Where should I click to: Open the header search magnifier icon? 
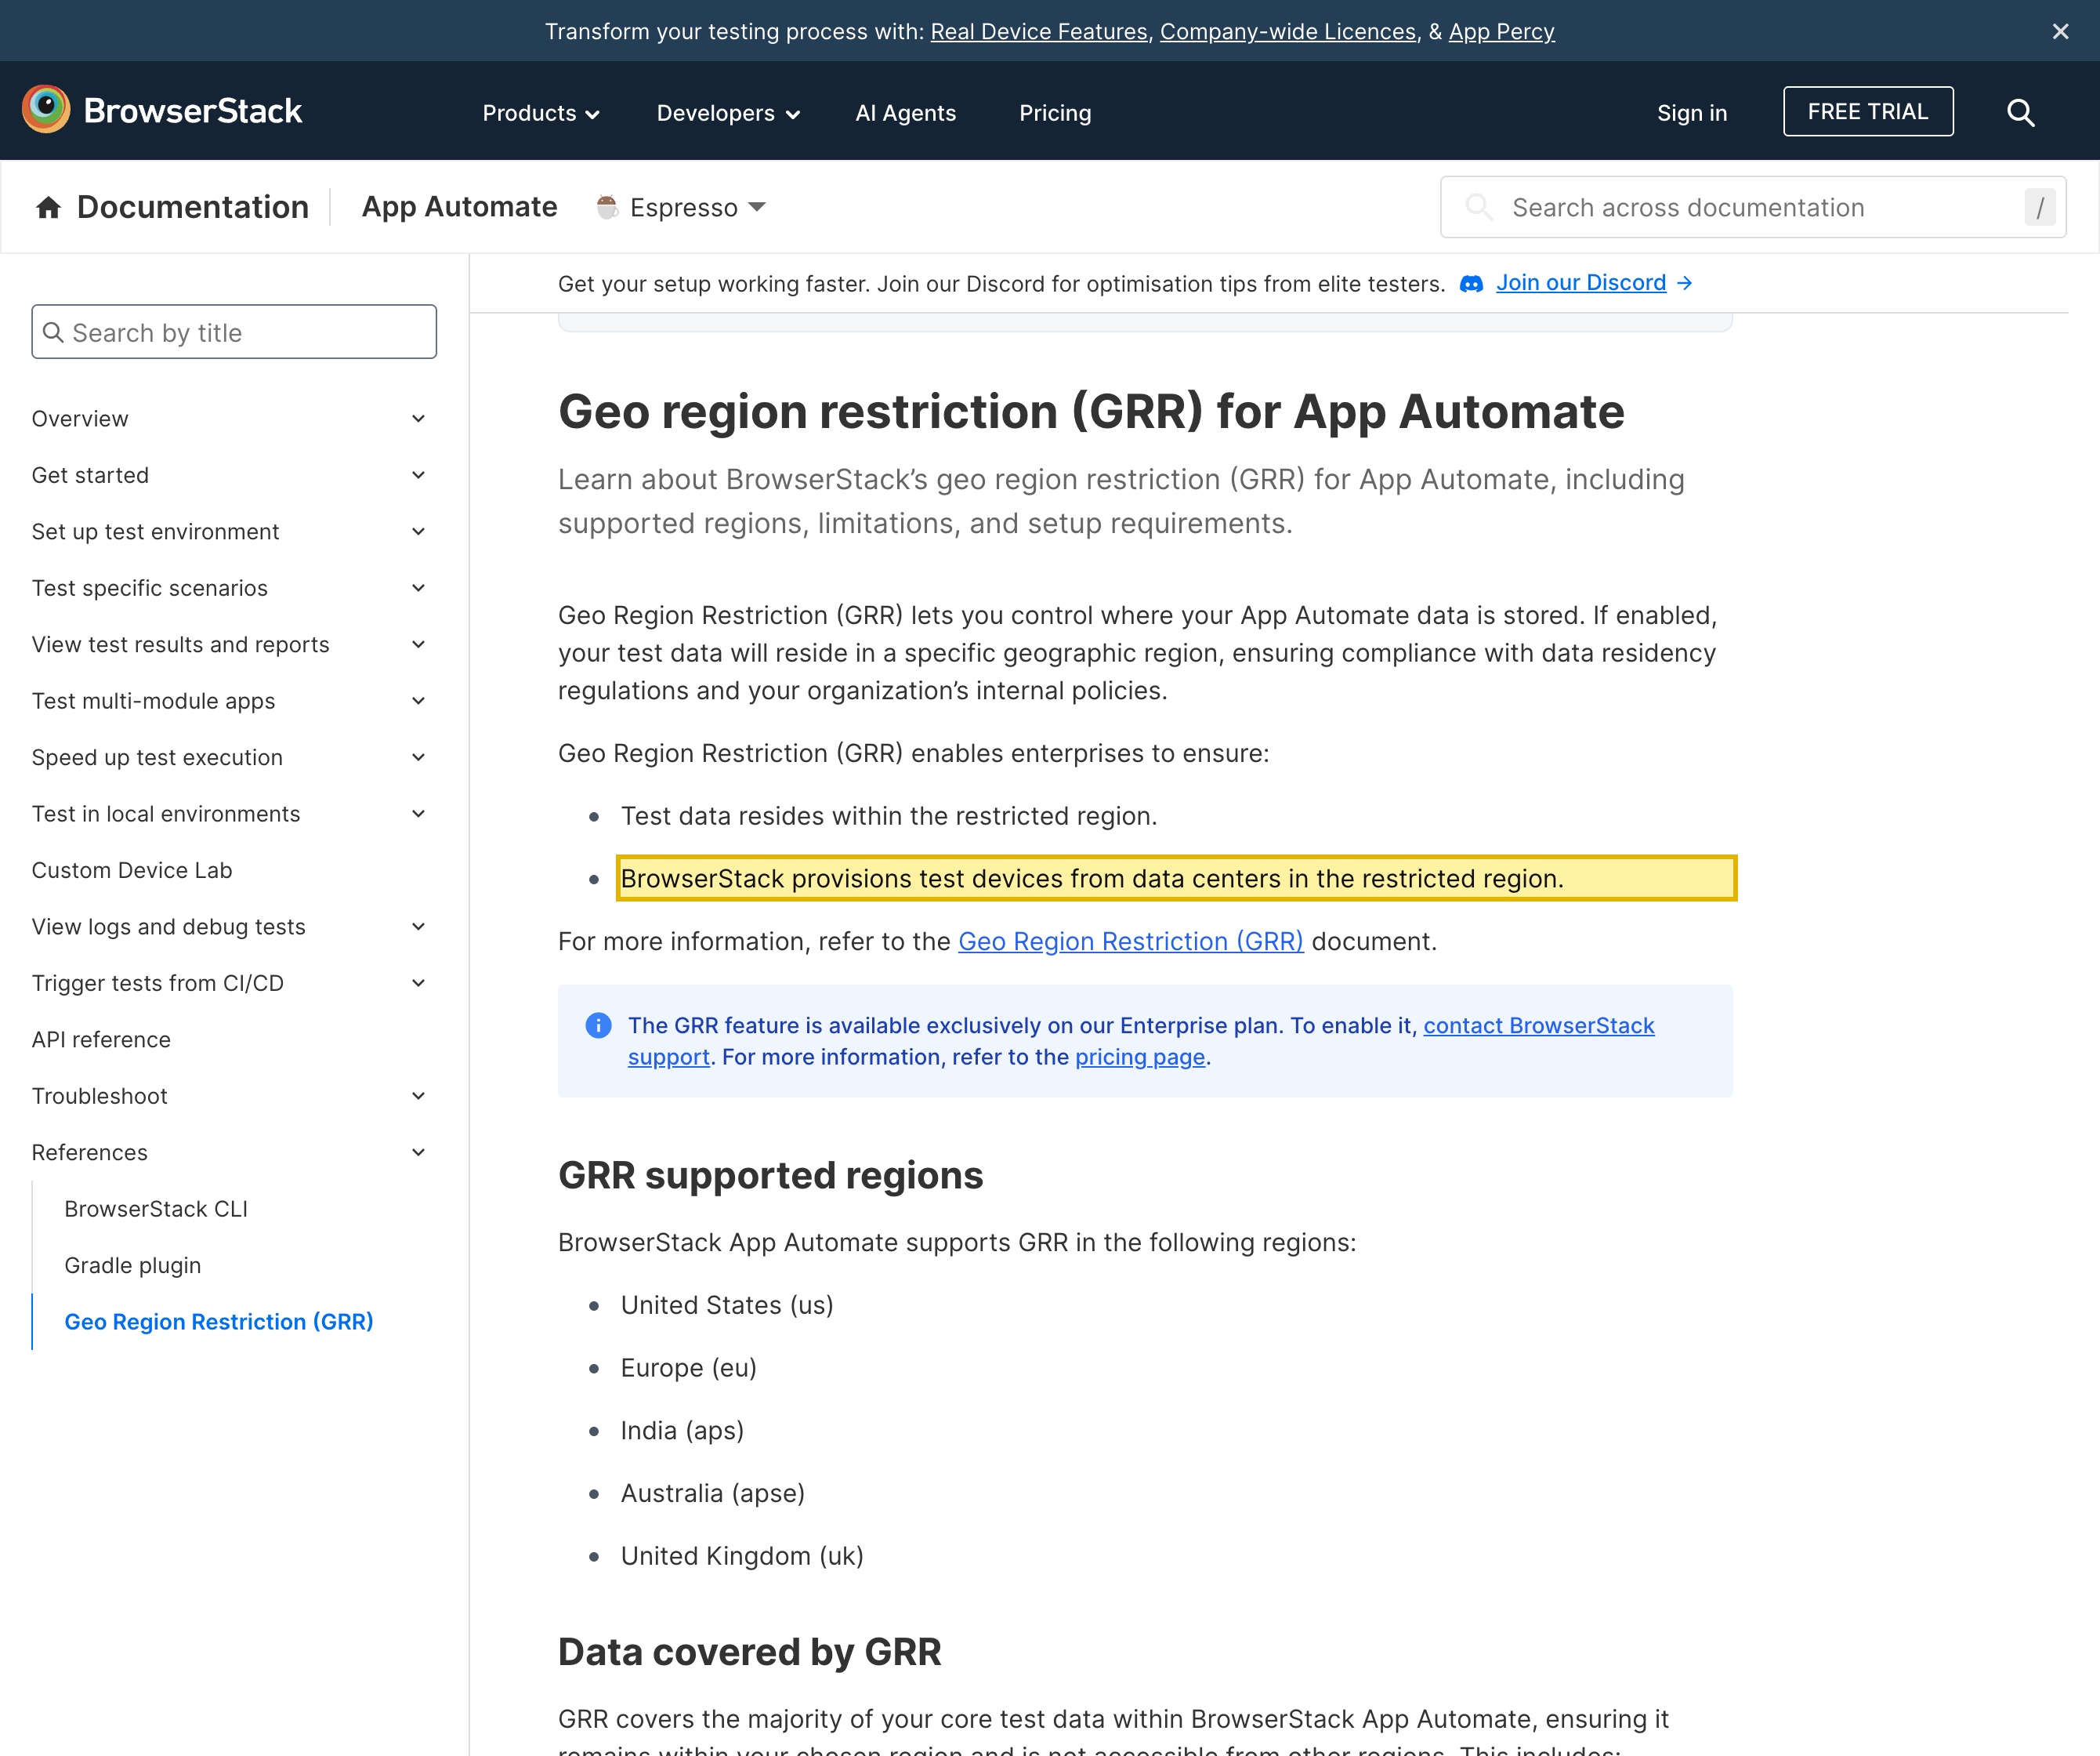pos(2020,112)
